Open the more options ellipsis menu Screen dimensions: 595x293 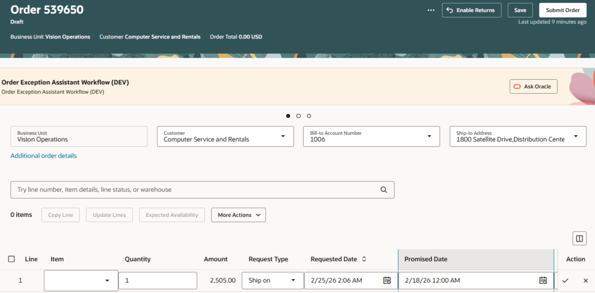click(431, 10)
